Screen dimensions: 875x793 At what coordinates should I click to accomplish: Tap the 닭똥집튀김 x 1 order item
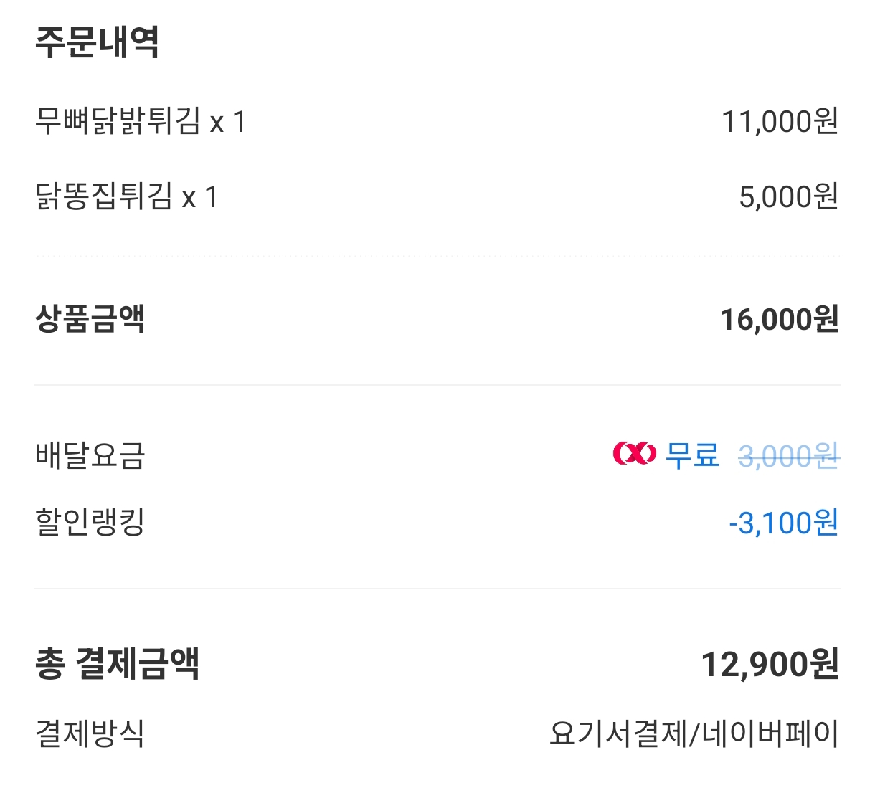(x=126, y=196)
